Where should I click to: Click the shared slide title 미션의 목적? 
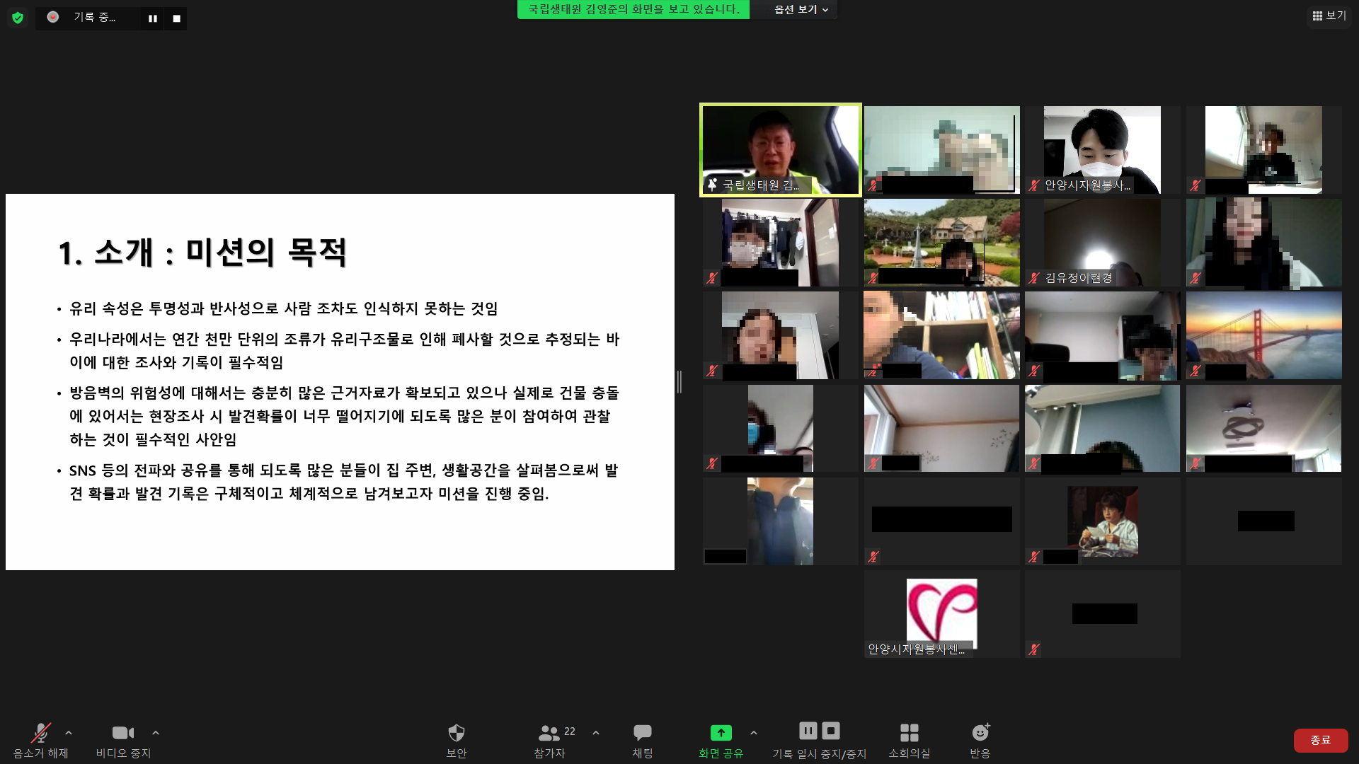(x=266, y=253)
